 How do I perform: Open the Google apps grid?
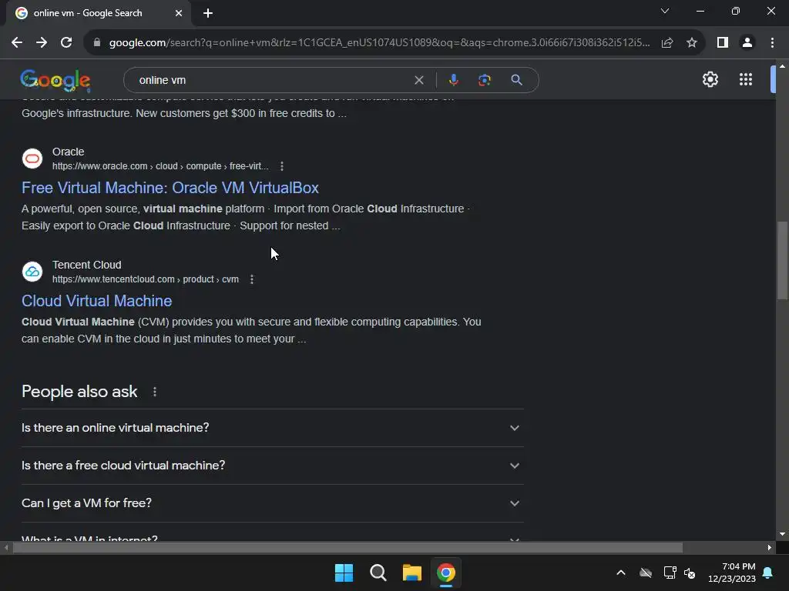coord(746,79)
